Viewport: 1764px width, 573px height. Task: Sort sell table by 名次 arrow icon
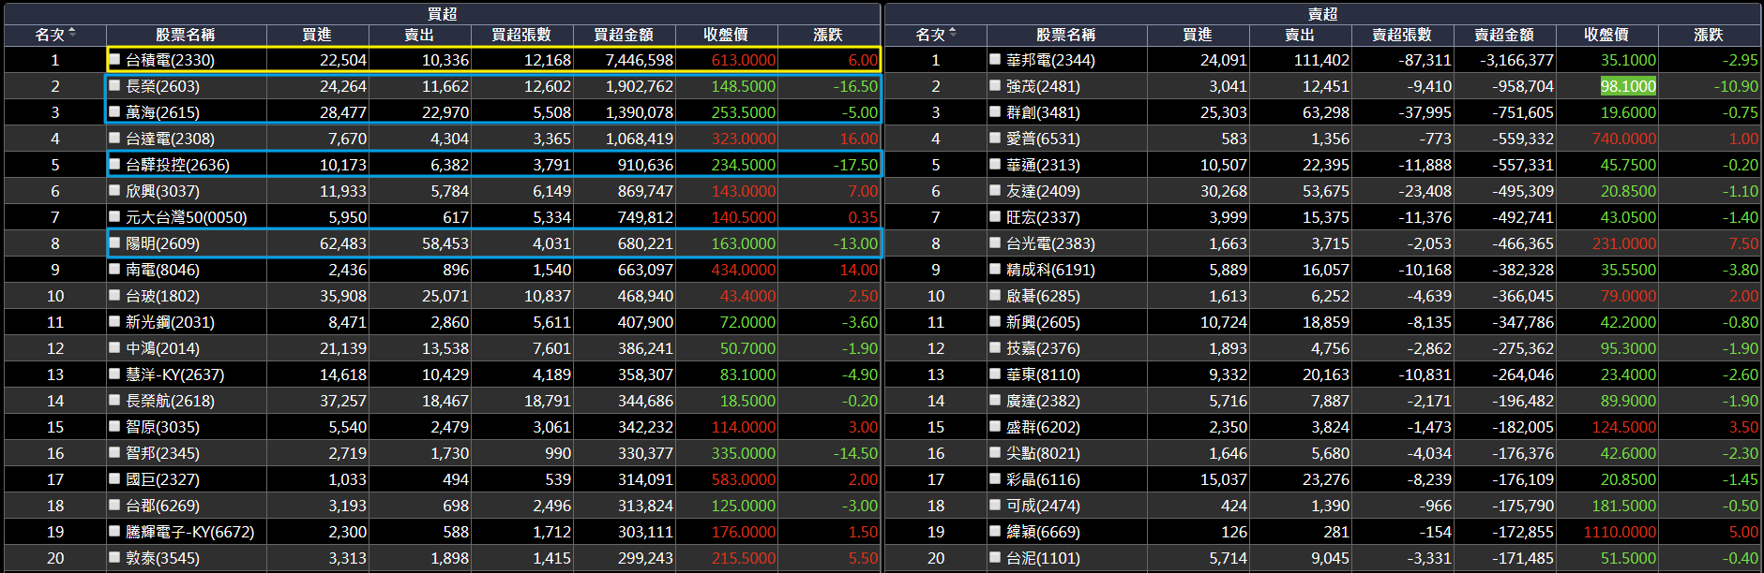(953, 33)
